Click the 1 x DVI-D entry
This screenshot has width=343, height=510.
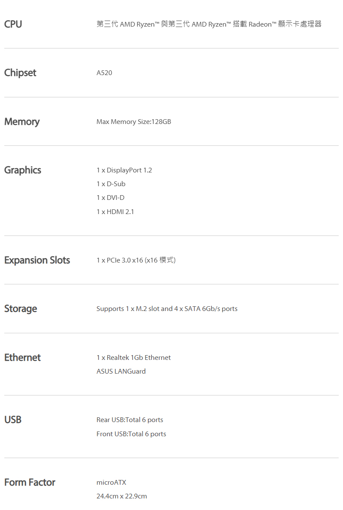point(111,198)
